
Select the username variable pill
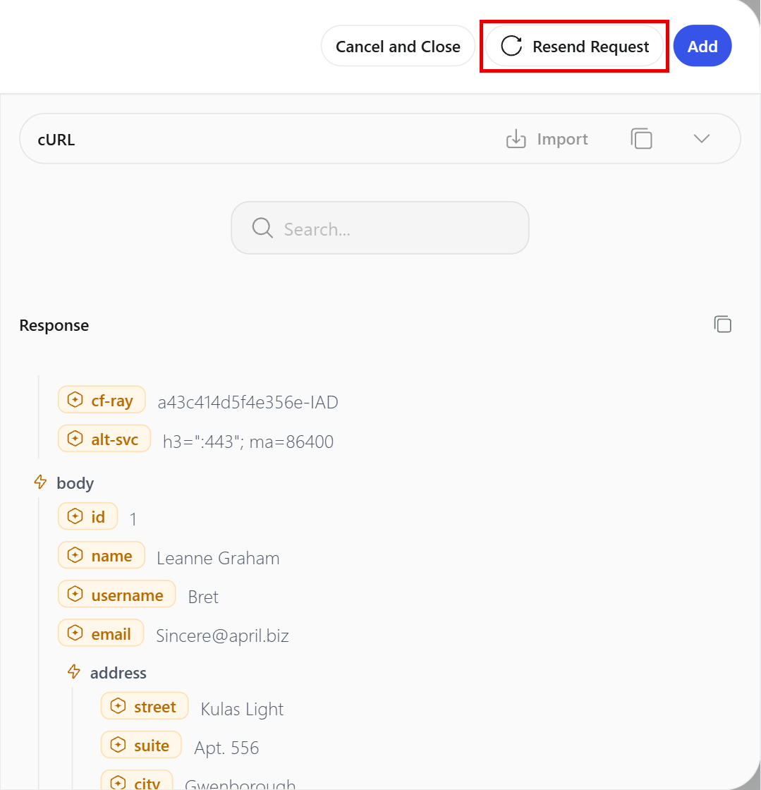(117, 594)
